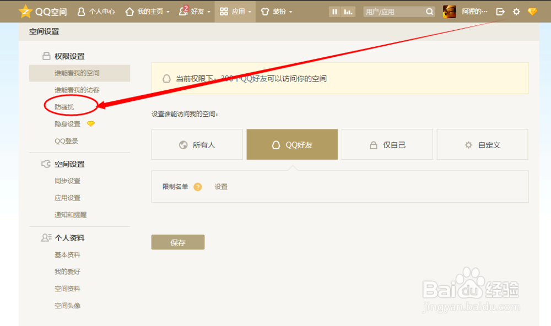Click the pause icon in top bar
This screenshot has height=326, width=551.
point(334,11)
